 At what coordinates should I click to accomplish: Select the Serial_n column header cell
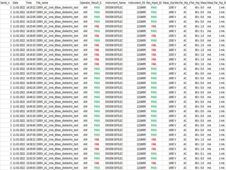6,3
